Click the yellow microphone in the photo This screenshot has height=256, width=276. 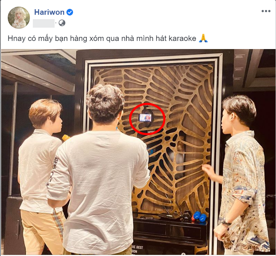[66, 138]
